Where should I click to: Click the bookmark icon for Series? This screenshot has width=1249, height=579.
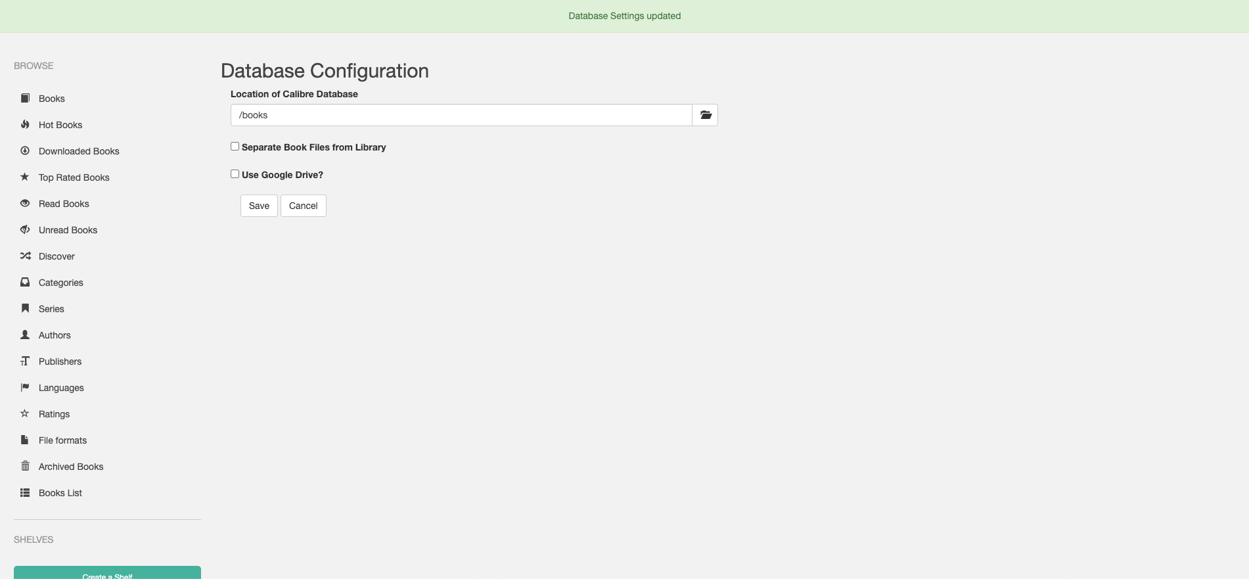click(25, 308)
